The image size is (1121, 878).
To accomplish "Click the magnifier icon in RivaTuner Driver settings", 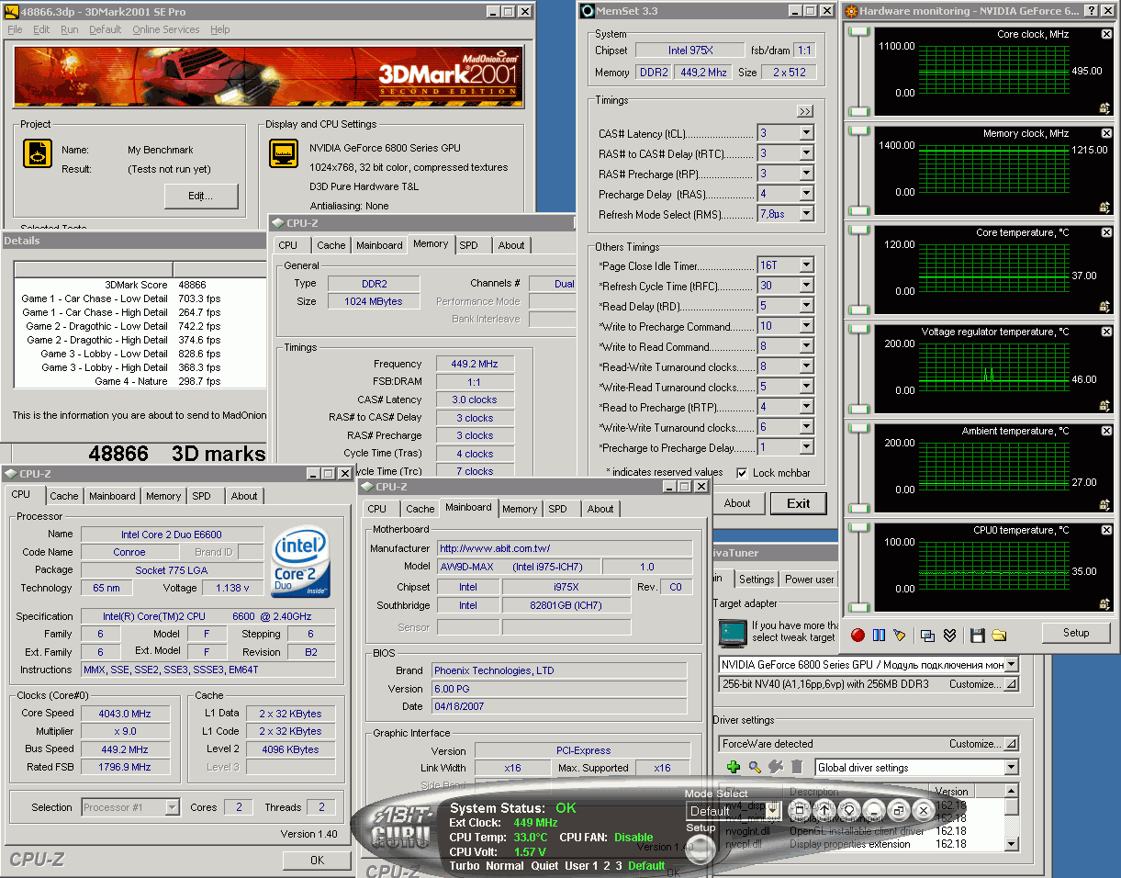I will (x=755, y=767).
